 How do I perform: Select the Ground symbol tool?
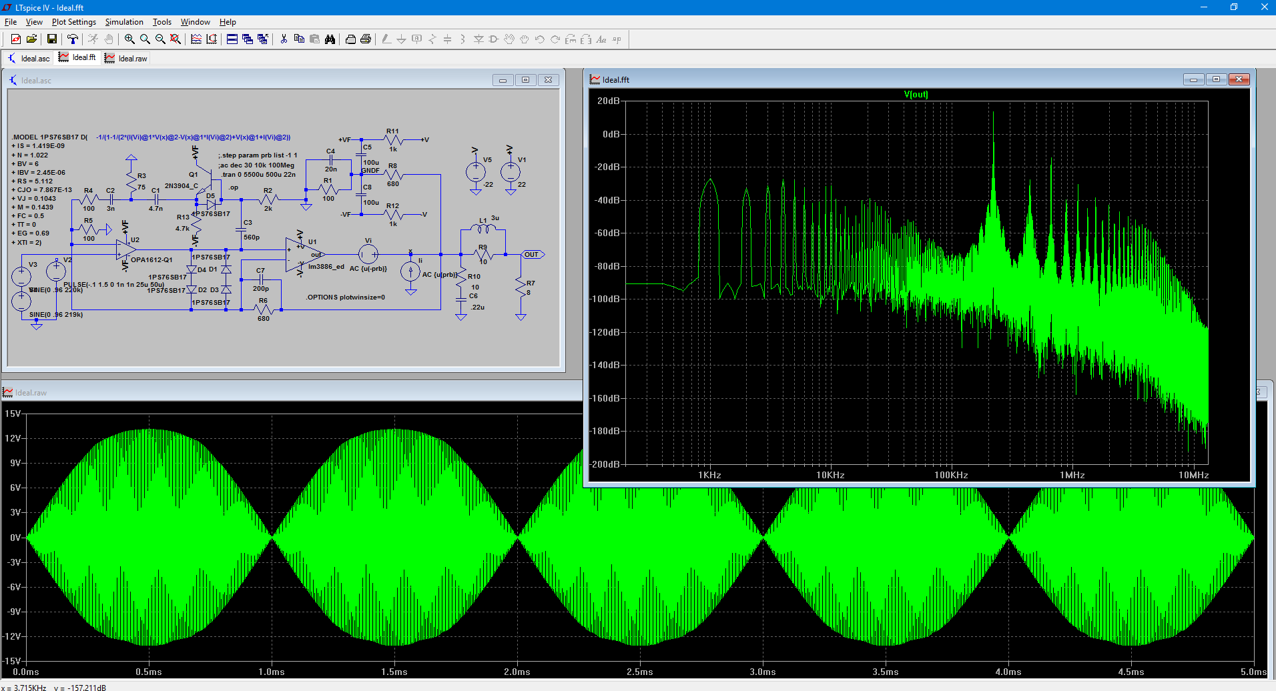402,39
